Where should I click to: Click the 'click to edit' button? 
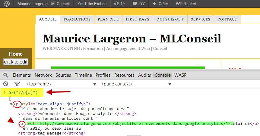pos(16,62)
